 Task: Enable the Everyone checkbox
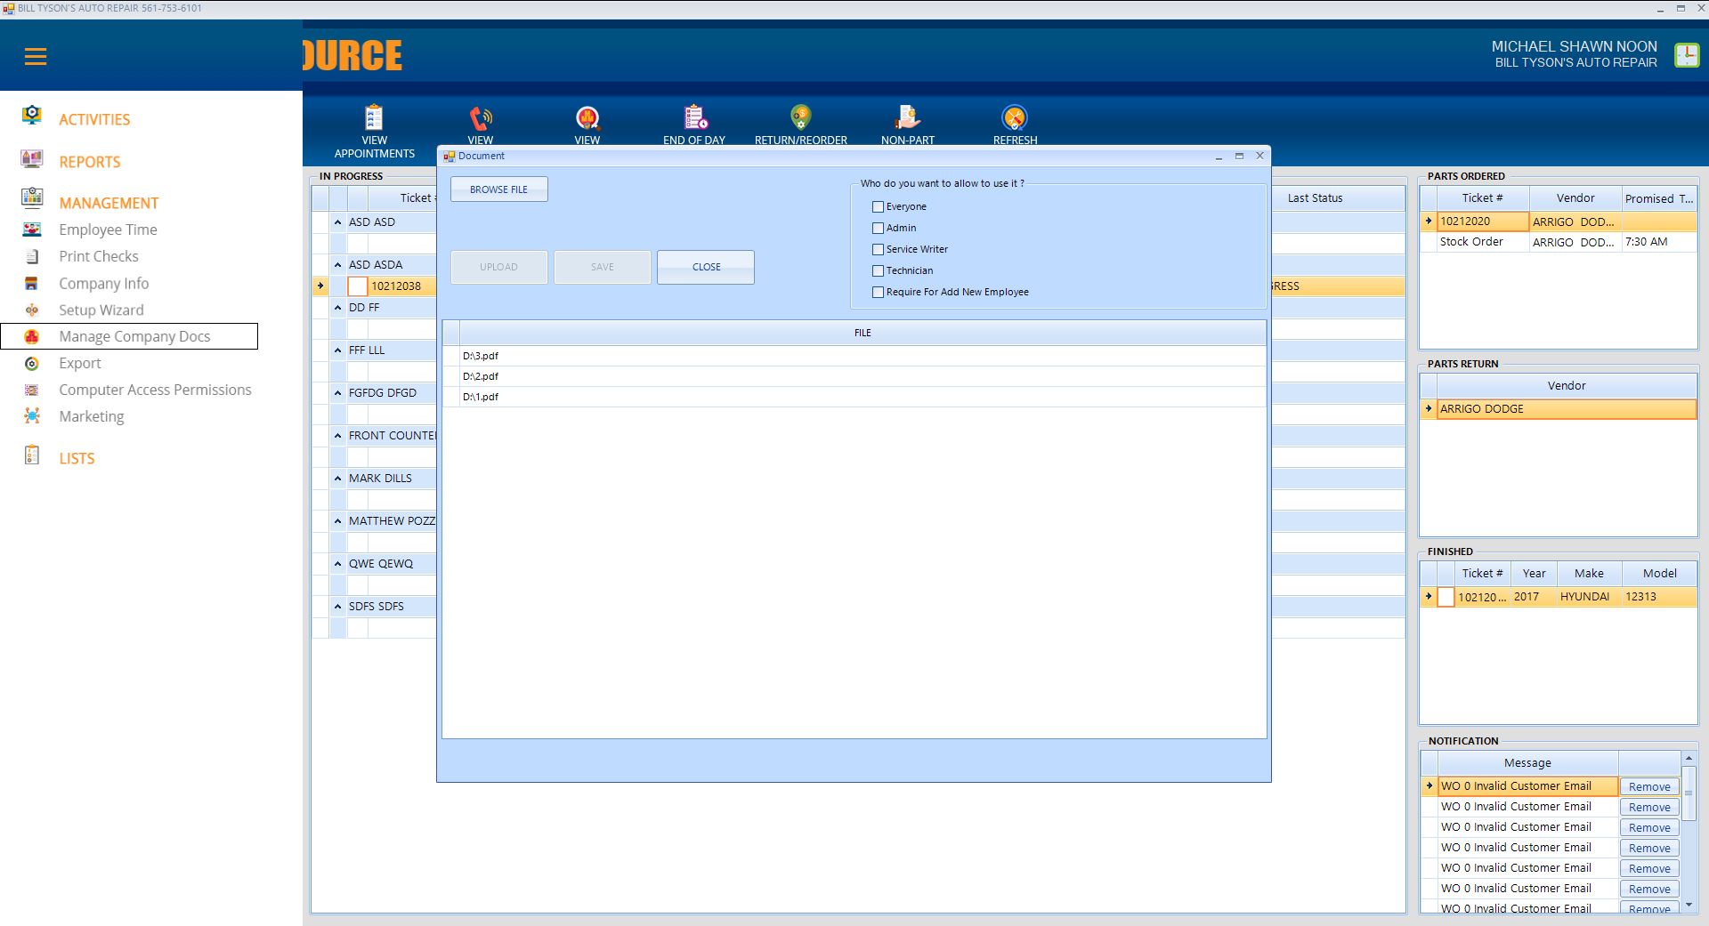pyautogui.click(x=879, y=207)
